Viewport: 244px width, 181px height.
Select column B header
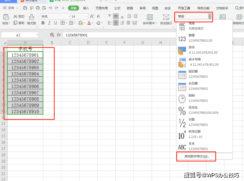pyautogui.click(x=52, y=42)
